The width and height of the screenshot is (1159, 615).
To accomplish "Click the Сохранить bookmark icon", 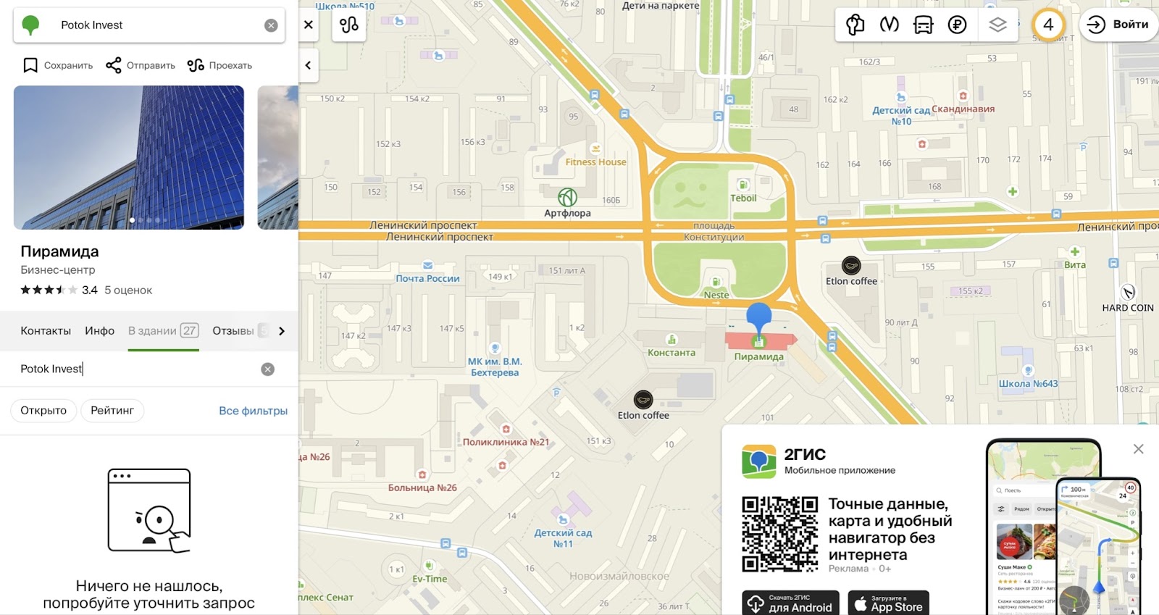I will point(30,65).
